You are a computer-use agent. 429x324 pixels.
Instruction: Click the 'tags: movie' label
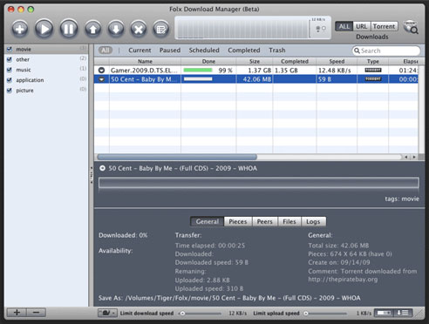click(402, 199)
